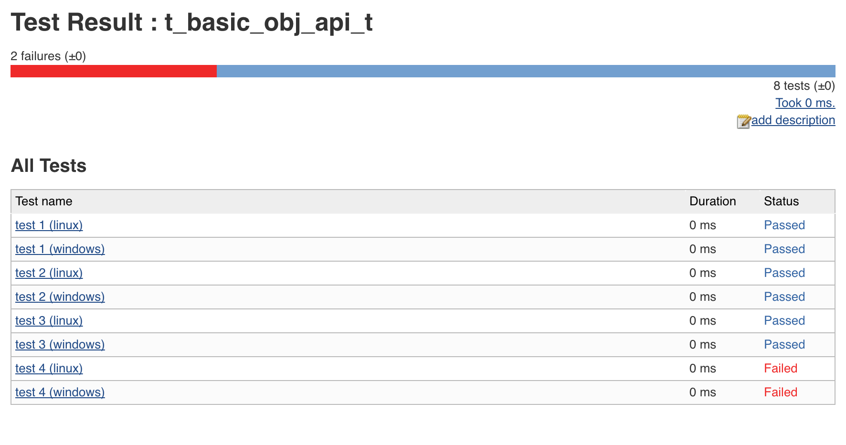Click Passed status of test 1 (linux)

784,225
